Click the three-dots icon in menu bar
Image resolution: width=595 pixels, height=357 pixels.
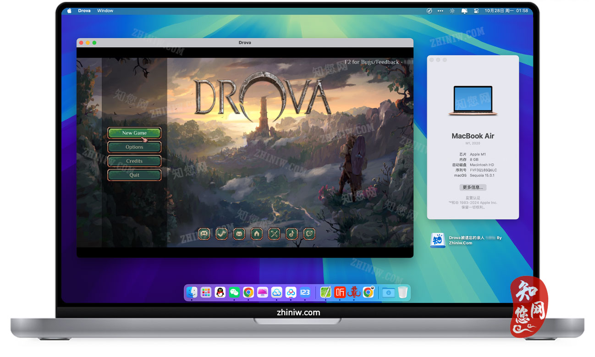pos(441,11)
